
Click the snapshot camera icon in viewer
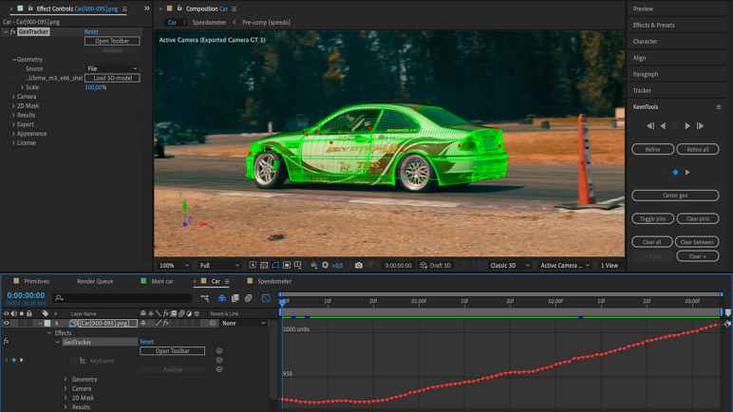[x=358, y=266]
